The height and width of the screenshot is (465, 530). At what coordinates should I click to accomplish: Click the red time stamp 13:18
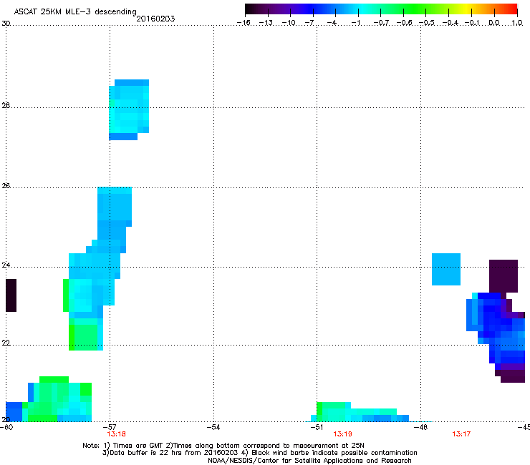pyautogui.click(x=116, y=434)
